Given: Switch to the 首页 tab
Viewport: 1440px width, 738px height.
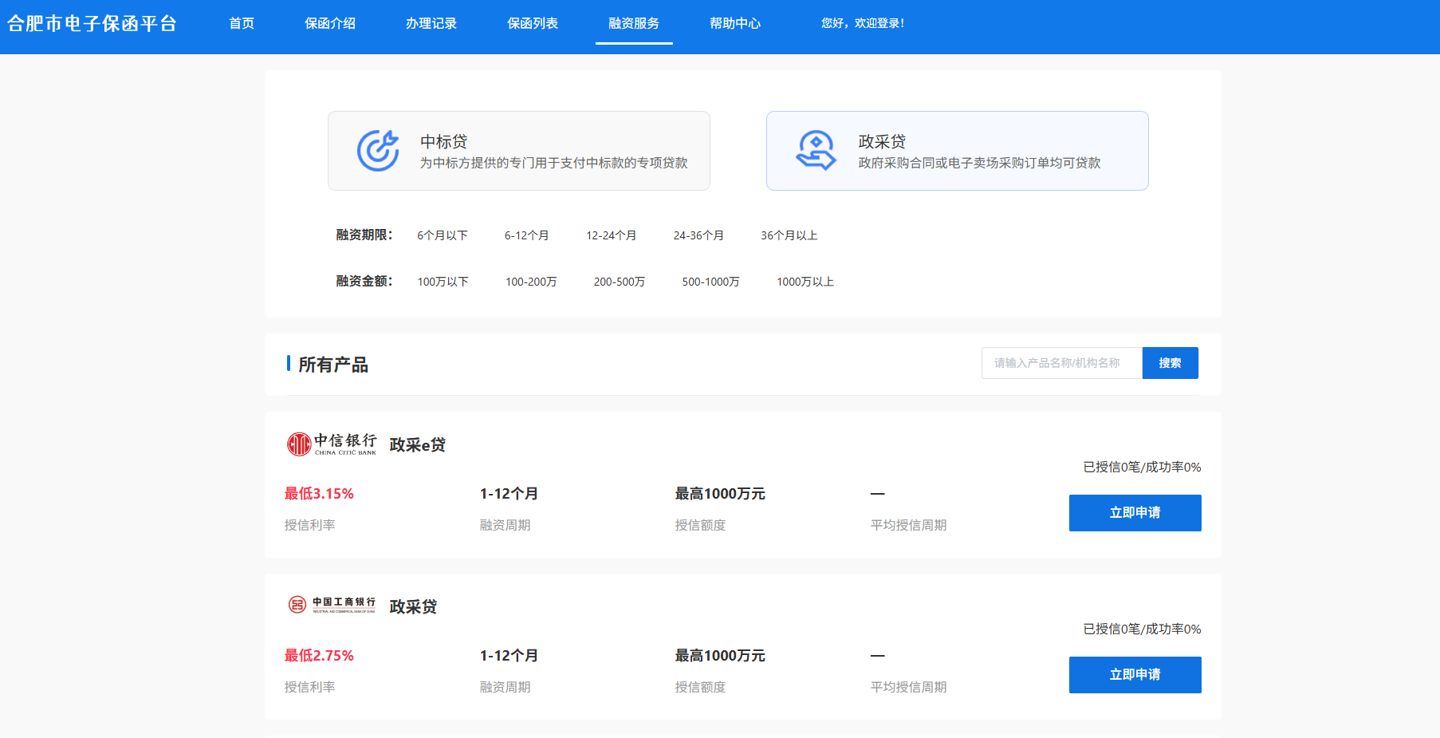Looking at the screenshot, I should (x=242, y=23).
